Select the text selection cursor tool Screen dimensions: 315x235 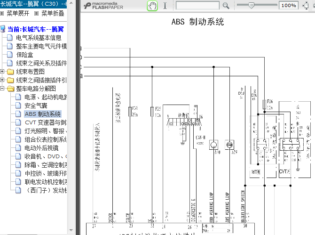click(165, 6)
